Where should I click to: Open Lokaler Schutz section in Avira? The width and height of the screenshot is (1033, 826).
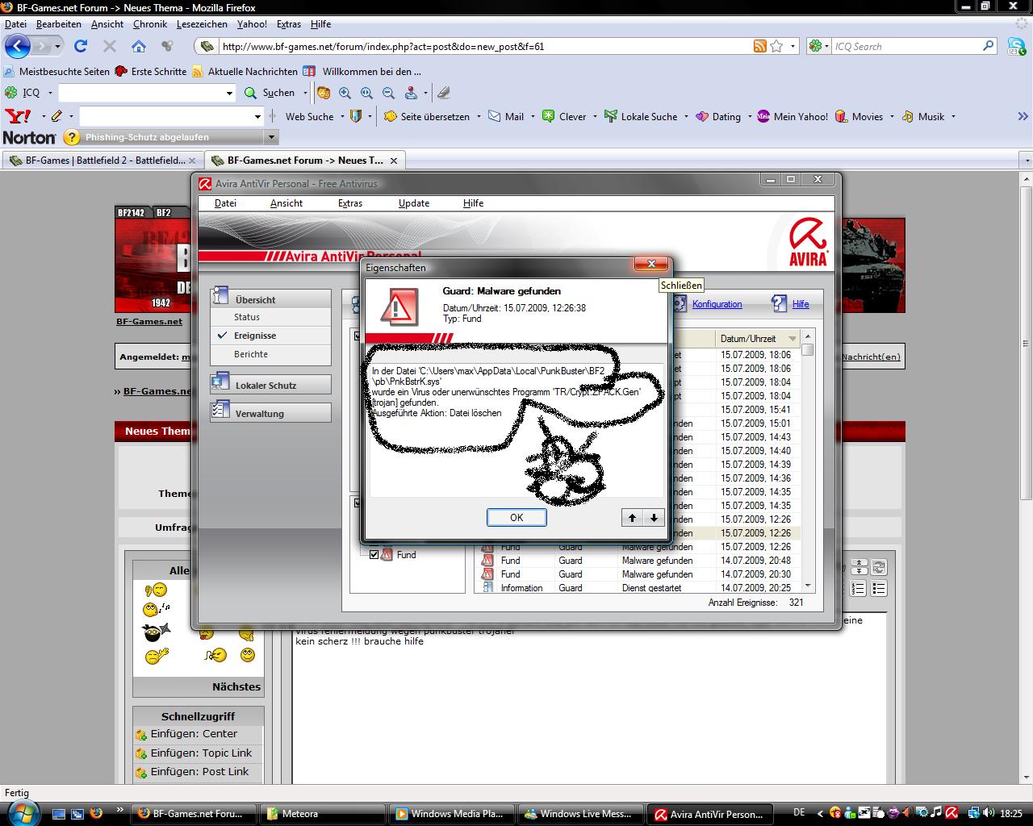coord(270,385)
